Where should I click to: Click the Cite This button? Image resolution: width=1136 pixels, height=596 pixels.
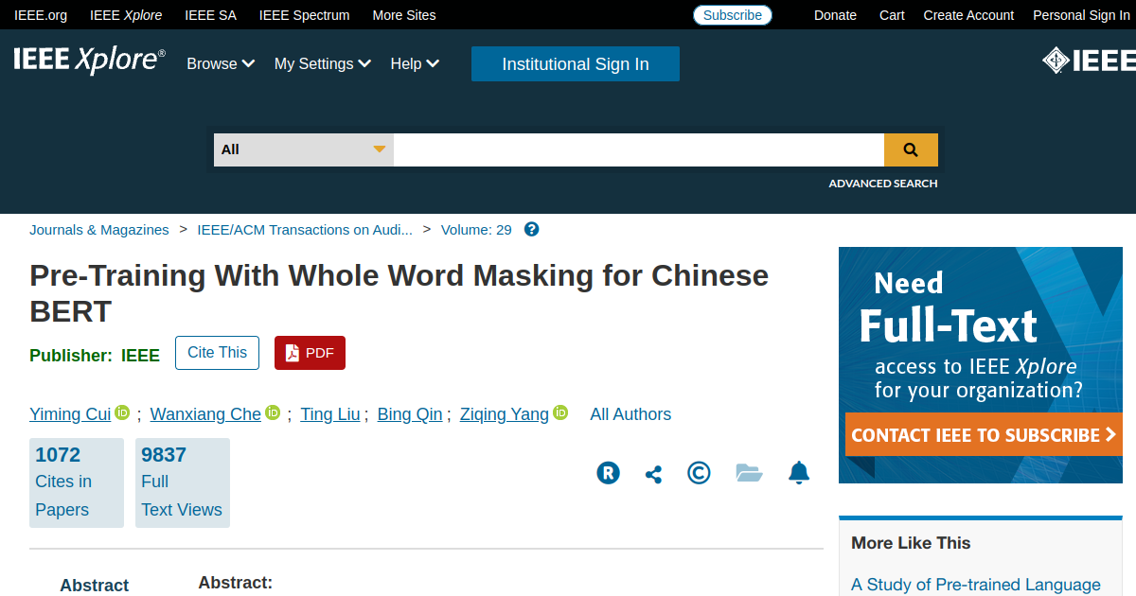[x=217, y=353]
